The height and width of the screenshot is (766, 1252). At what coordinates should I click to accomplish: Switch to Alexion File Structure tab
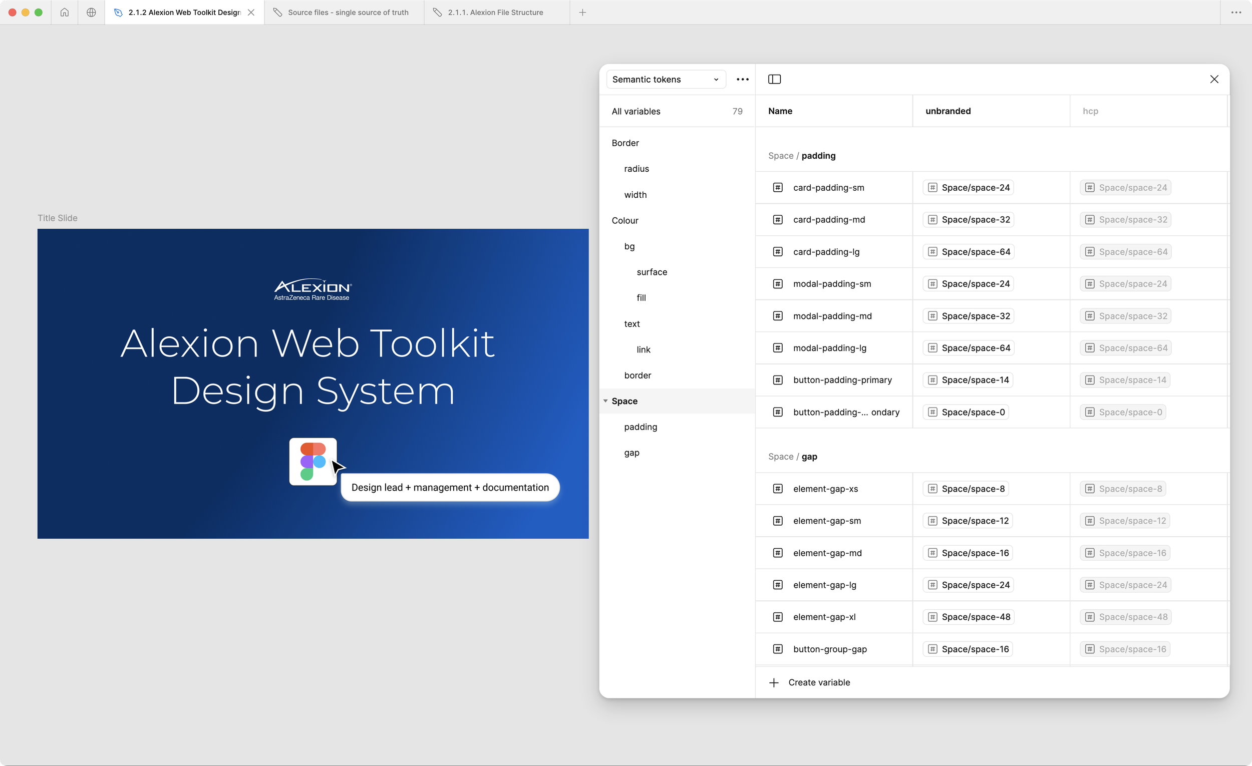pyautogui.click(x=496, y=12)
